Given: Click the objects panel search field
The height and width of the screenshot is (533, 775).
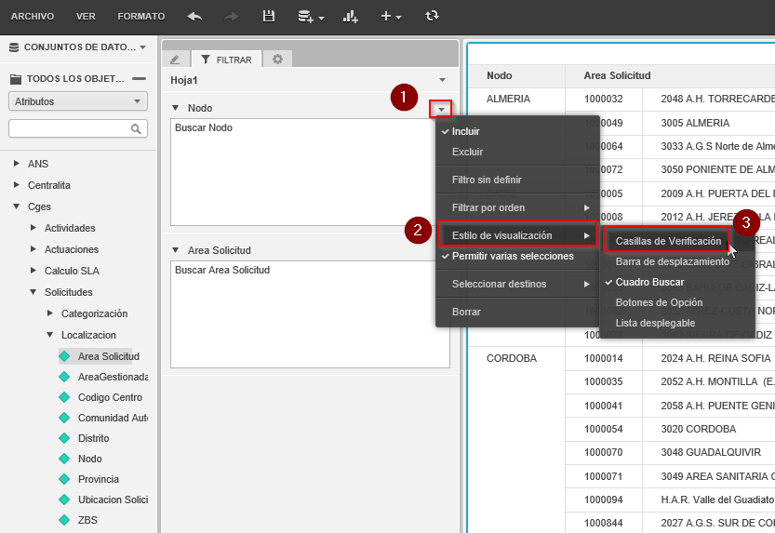Looking at the screenshot, I should coord(78,128).
